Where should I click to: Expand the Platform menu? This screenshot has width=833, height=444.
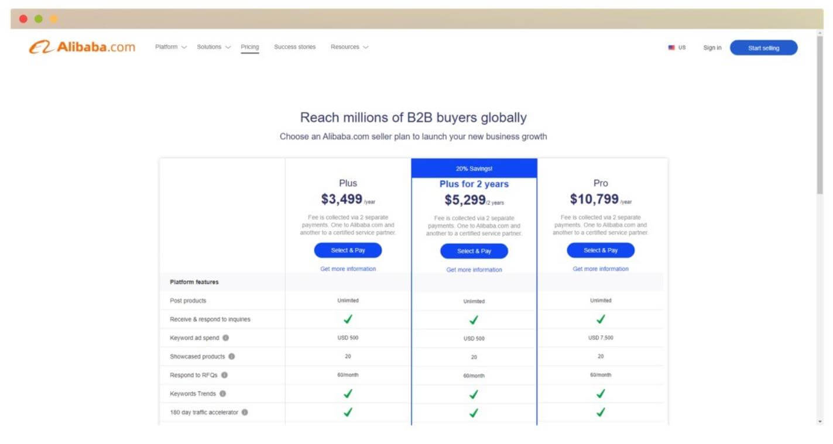pyautogui.click(x=171, y=47)
